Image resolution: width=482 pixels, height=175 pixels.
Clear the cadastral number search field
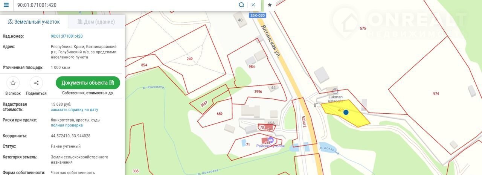coord(253,5)
